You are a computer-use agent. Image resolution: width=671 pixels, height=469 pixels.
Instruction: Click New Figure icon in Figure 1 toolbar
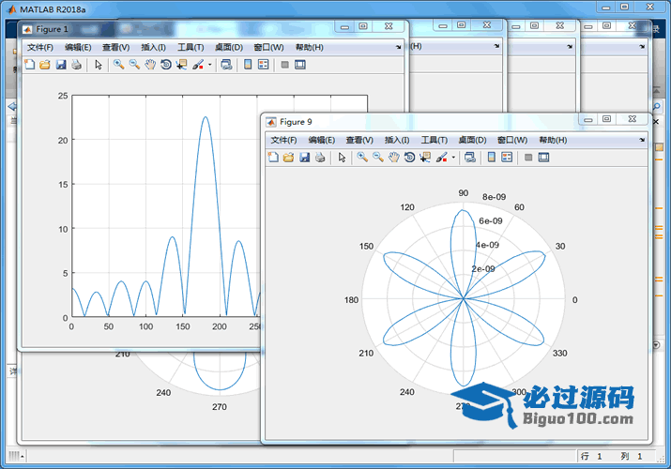click(x=29, y=65)
